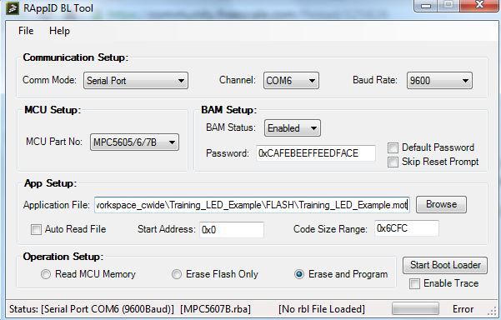Click the RAppID BL Tool title bar icon
Viewport: 501px width, 320px height.
13,7
